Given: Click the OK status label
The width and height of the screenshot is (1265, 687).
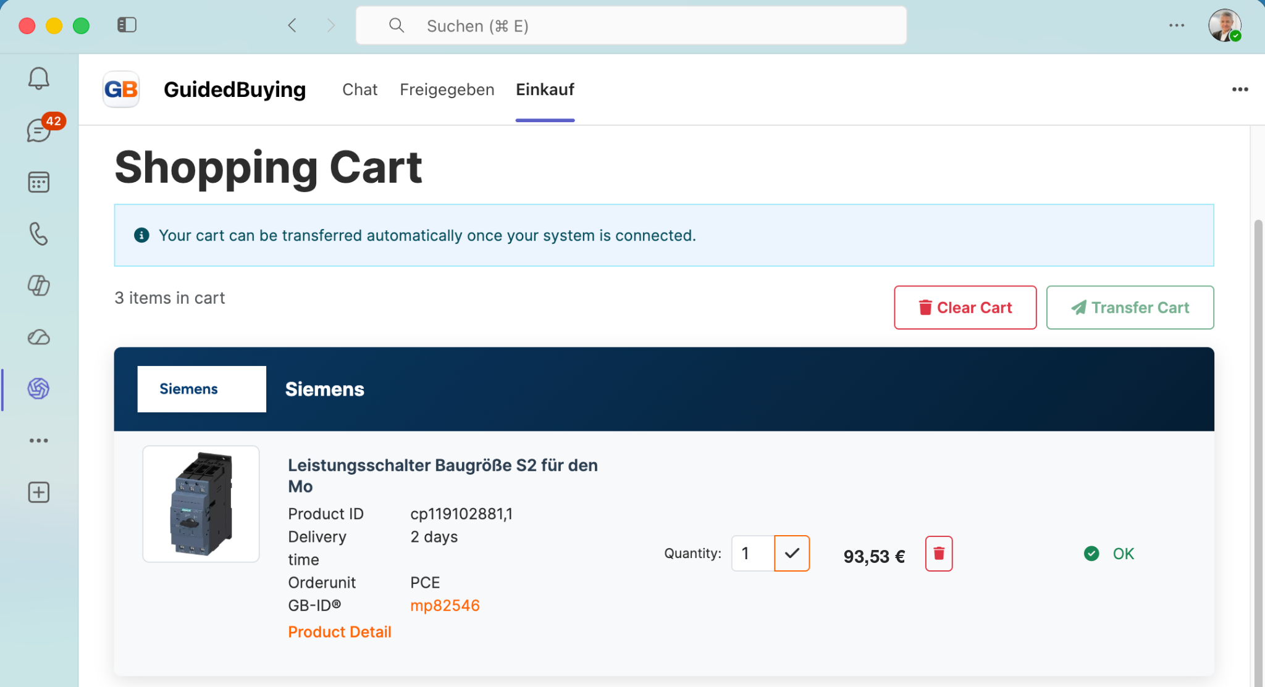Looking at the screenshot, I should click(1124, 554).
